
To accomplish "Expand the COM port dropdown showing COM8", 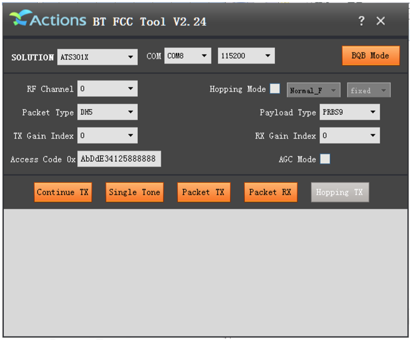I will coord(188,56).
